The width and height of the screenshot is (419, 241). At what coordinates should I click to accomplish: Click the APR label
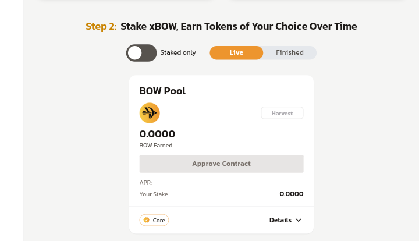click(x=145, y=183)
